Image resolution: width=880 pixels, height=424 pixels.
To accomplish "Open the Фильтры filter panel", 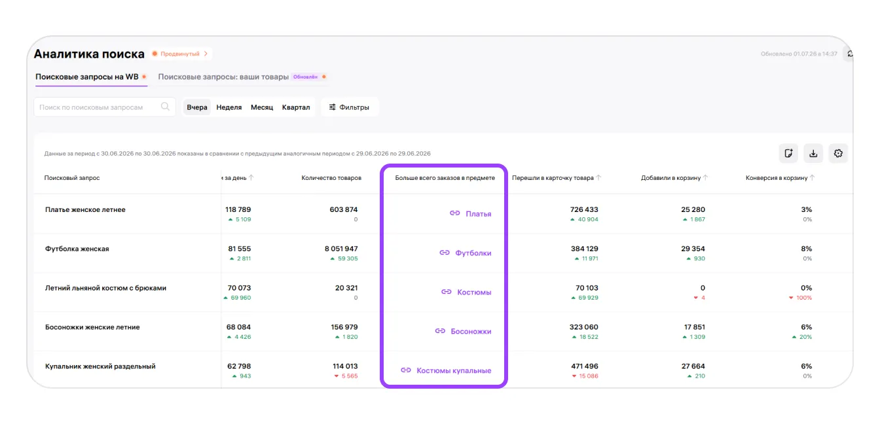I will (350, 107).
